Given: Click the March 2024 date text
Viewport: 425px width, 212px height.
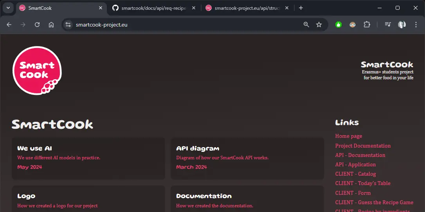Looking at the screenshot, I should pyautogui.click(x=191, y=167).
